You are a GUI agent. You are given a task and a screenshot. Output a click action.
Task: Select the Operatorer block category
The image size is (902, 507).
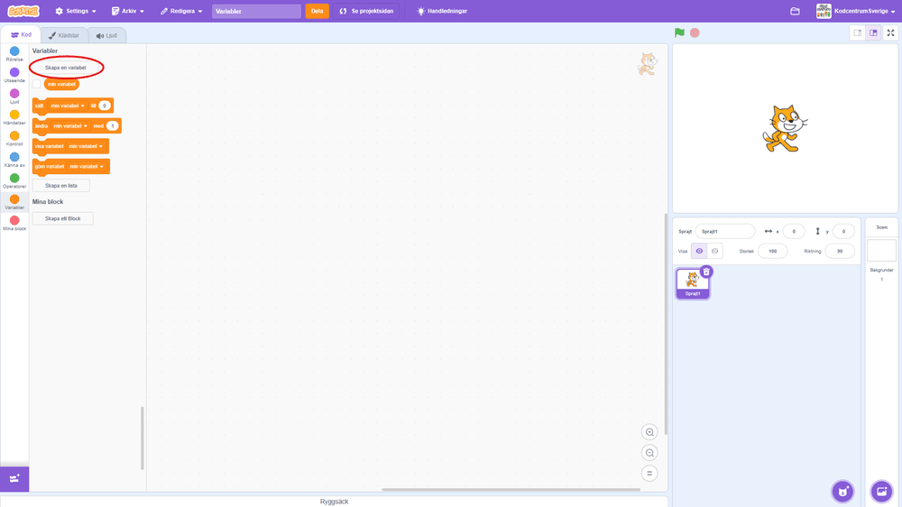[x=14, y=181]
